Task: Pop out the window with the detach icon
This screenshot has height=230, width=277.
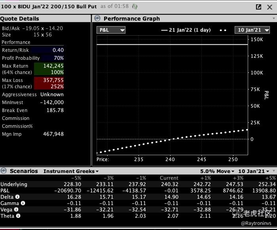Action: click(x=258, y=7)
